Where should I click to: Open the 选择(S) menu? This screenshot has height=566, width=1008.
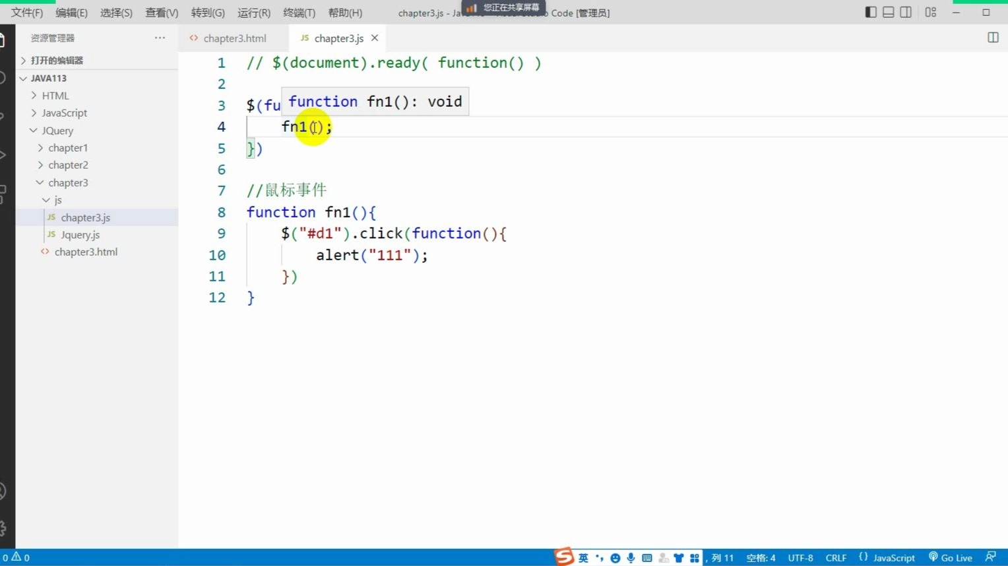coord(116,13)
